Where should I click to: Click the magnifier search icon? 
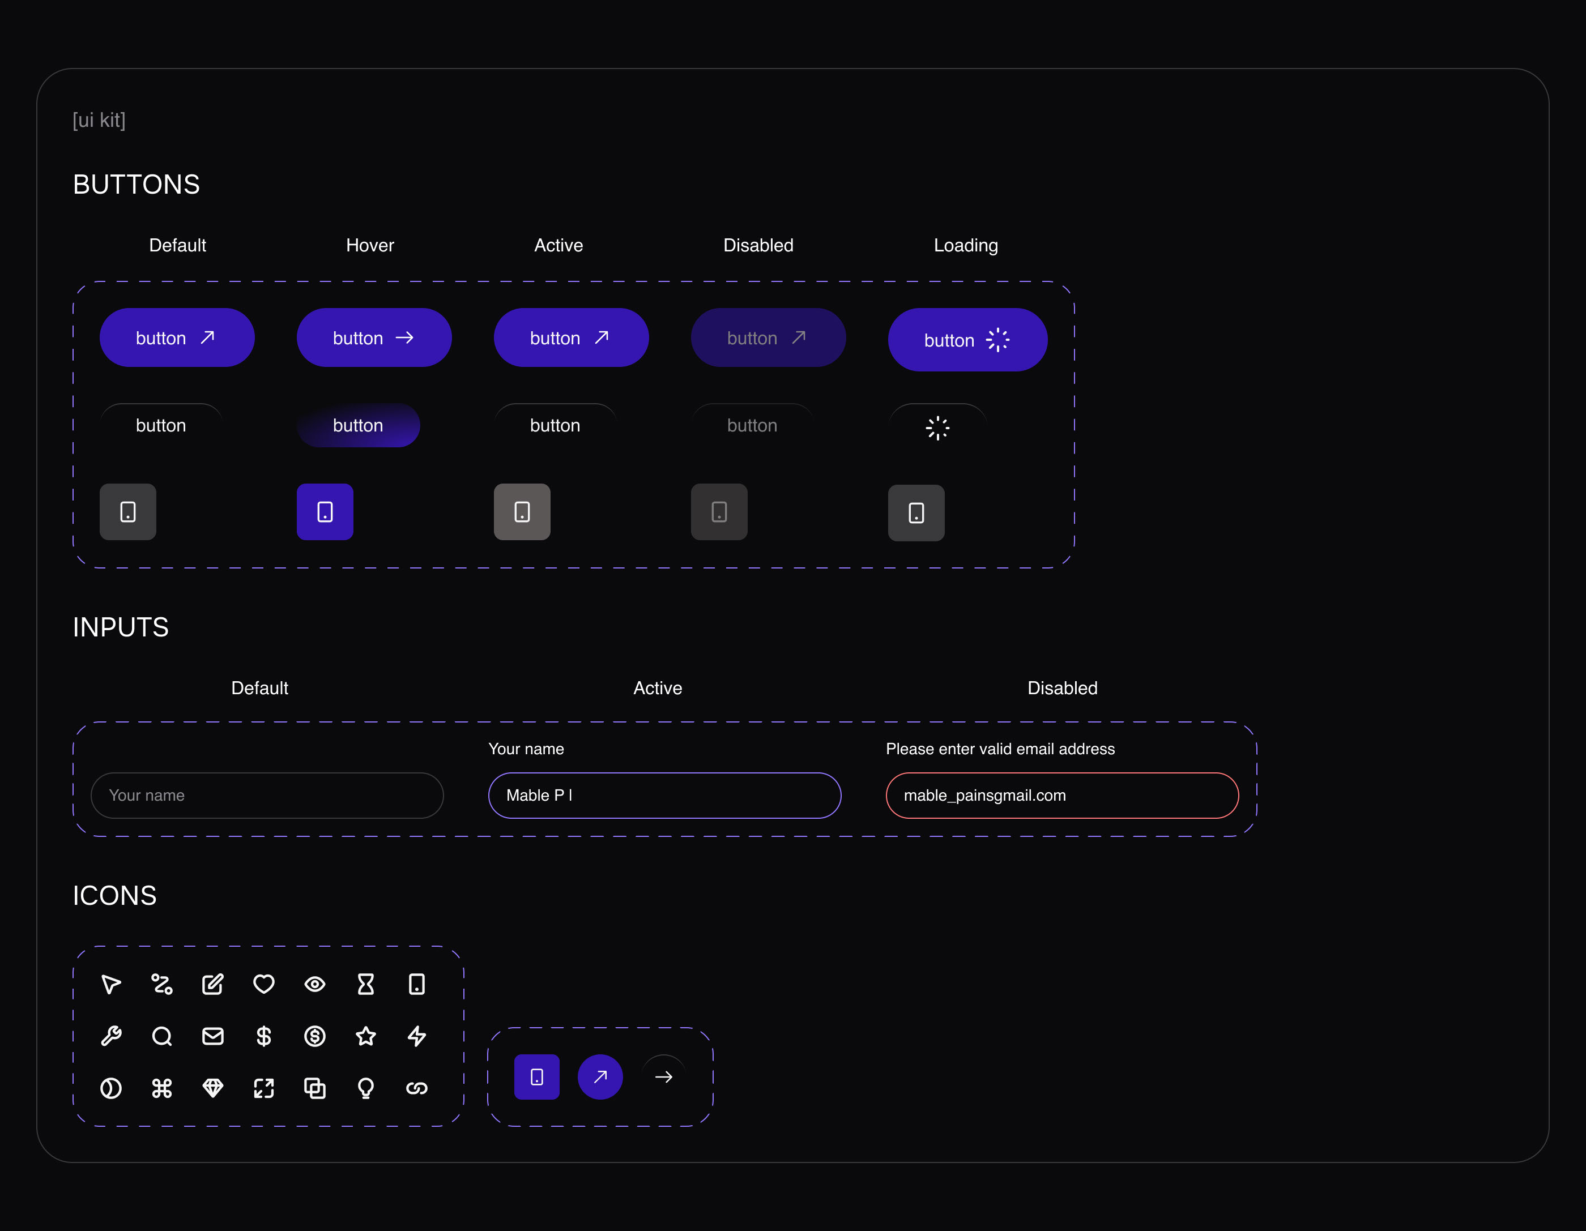pyautogui.click(x=162, y=1036)
